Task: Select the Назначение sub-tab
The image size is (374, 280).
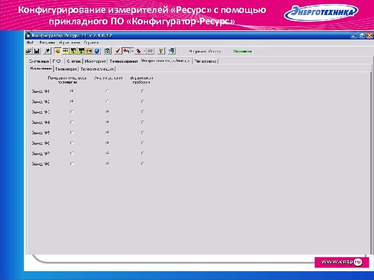Action: pos(41,68)
